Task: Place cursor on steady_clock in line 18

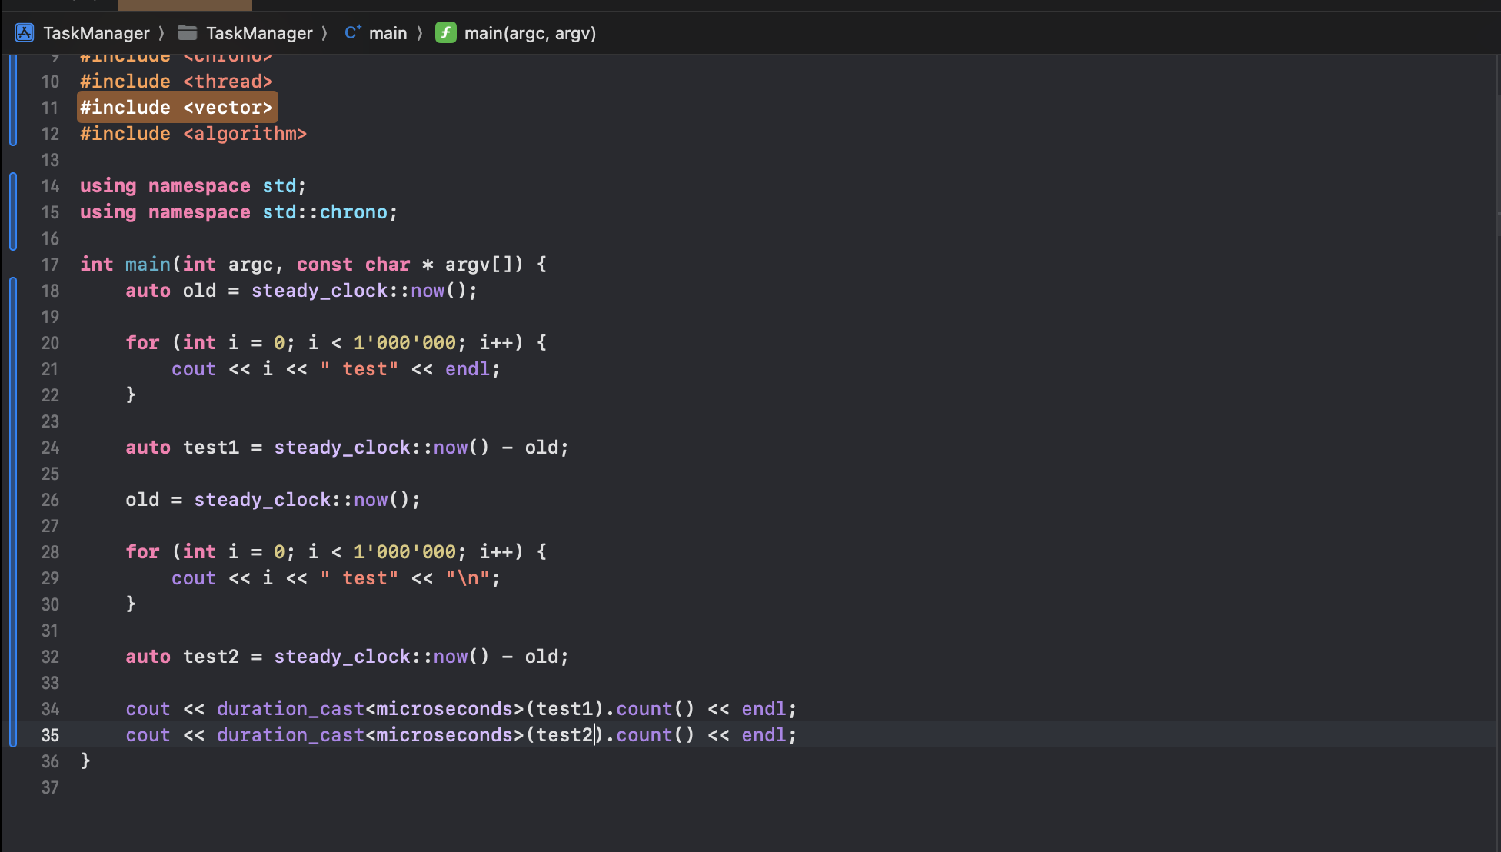Action: point(319,291)
